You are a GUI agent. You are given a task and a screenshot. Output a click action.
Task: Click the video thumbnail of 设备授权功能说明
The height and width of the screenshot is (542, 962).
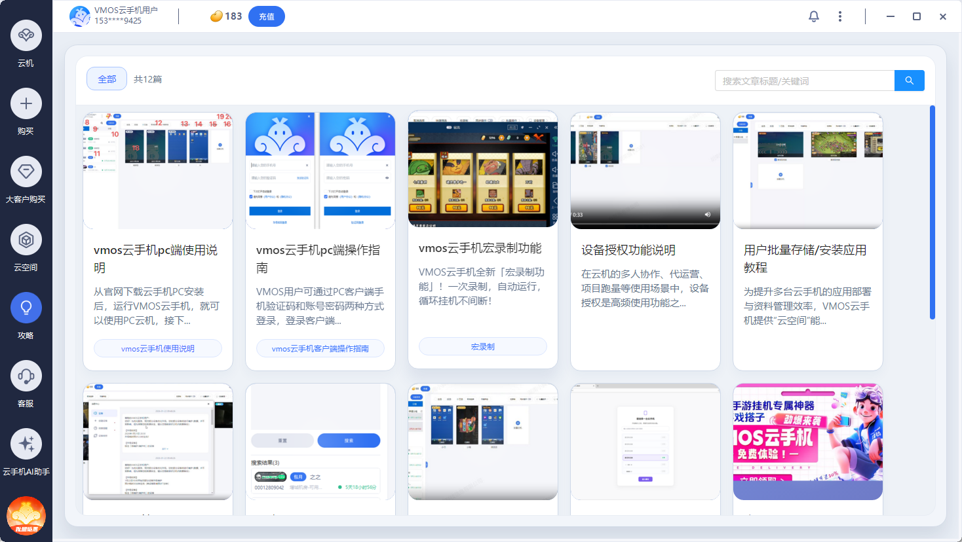645,171
